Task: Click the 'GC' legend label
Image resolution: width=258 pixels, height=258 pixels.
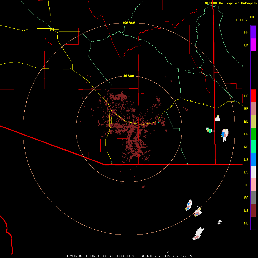Action: pyautogui.click(x=246, y=198)
